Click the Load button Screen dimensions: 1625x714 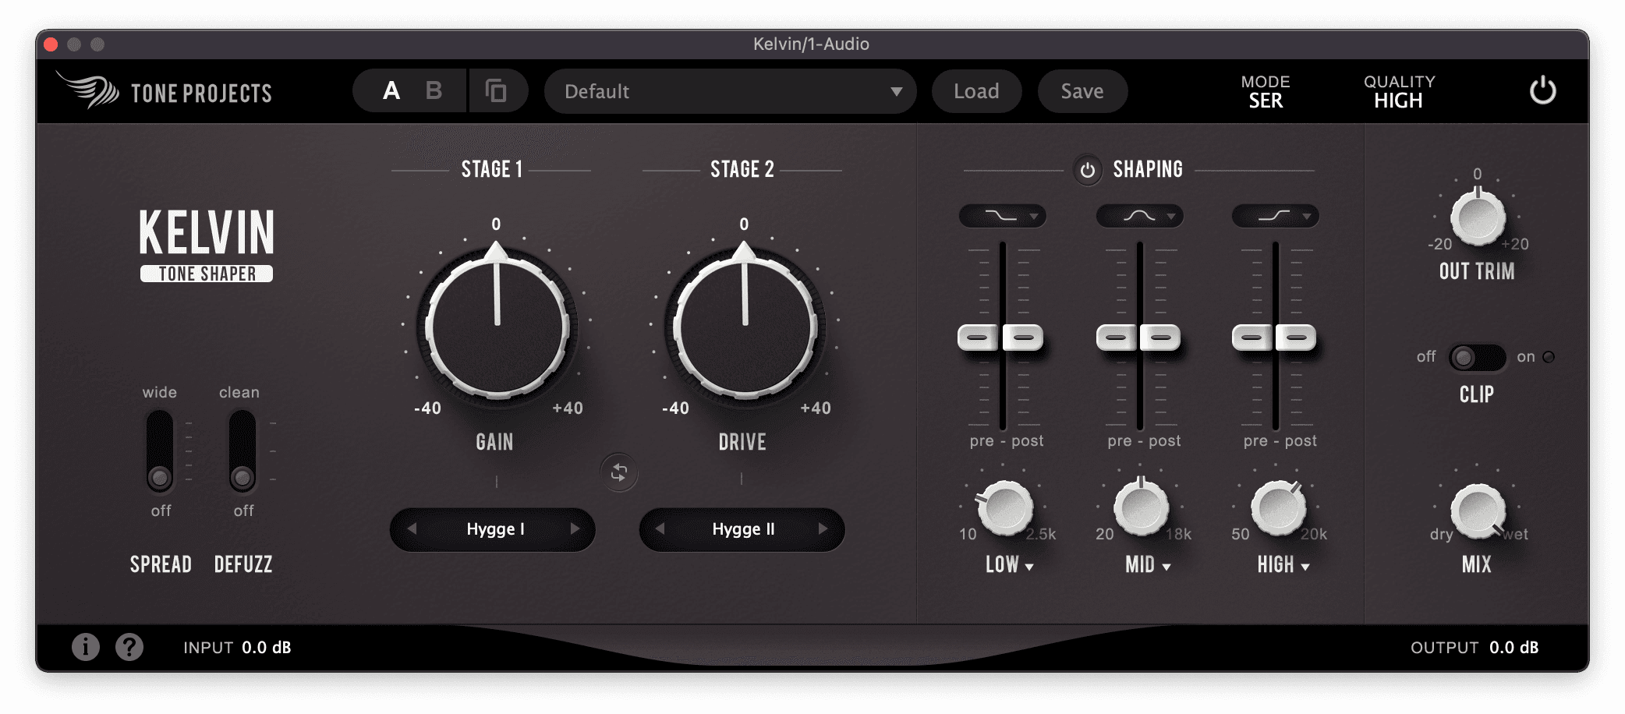pyautogui.click(x=976, y=91)
